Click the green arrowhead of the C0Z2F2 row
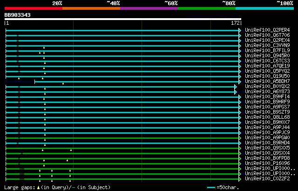298x191 pixels. (x=240, y=179)
